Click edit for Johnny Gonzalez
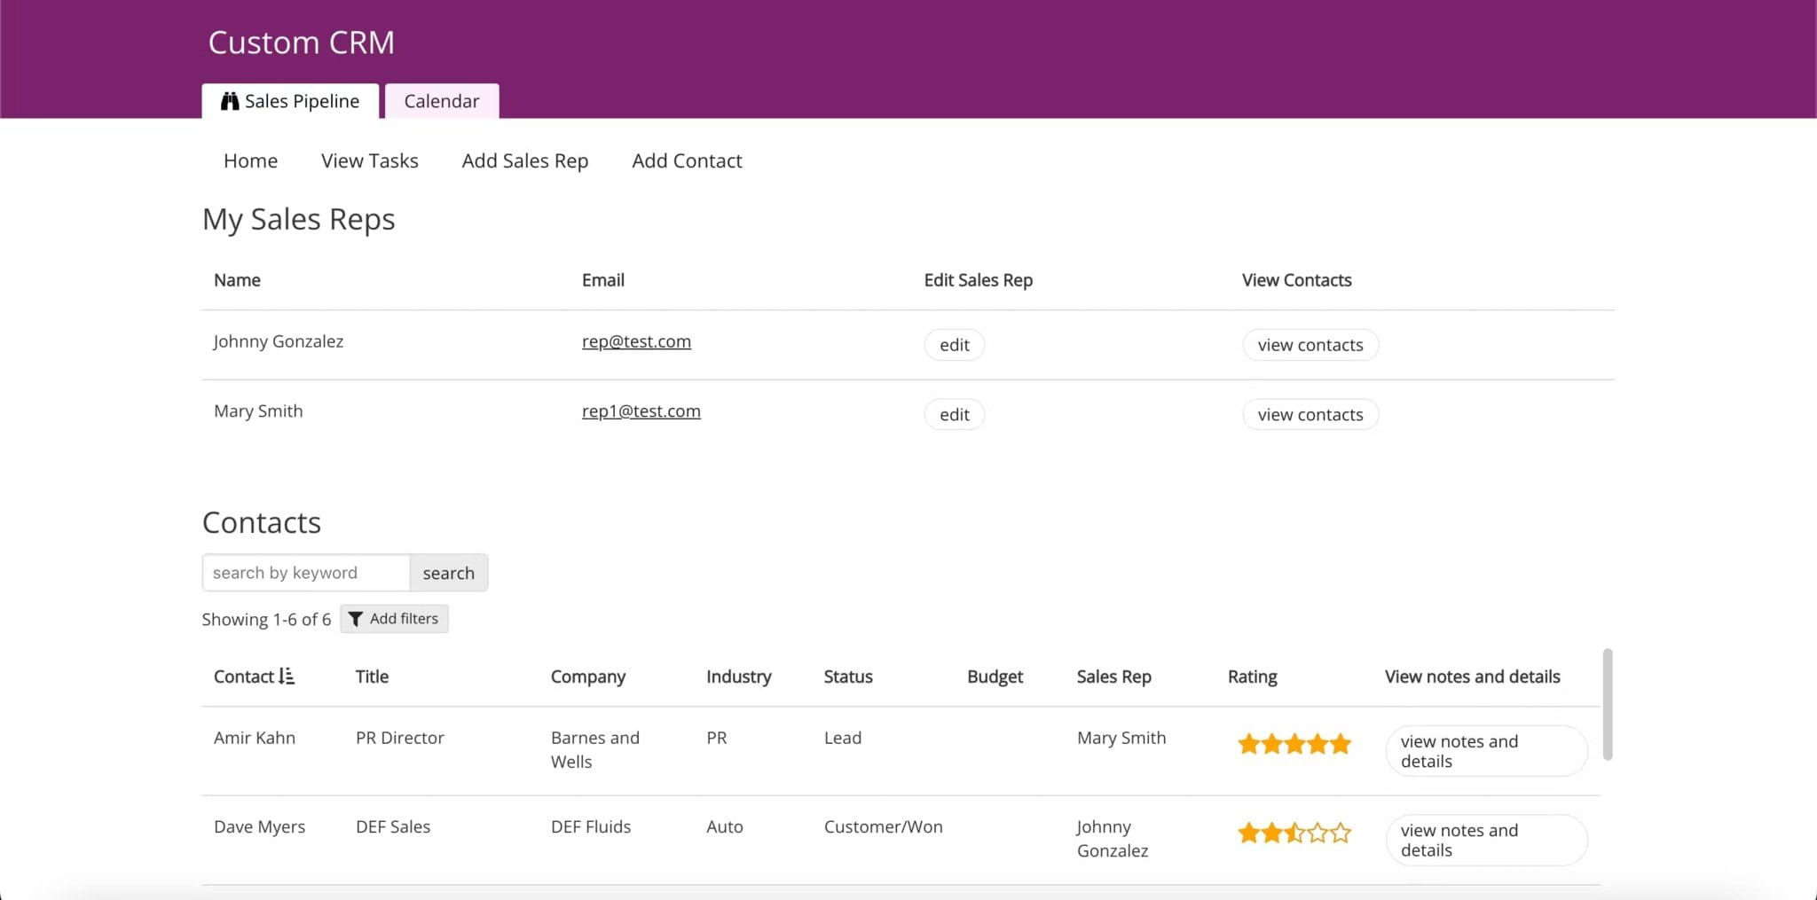This screenshot has height=900, width=1817. pos(954,344)
